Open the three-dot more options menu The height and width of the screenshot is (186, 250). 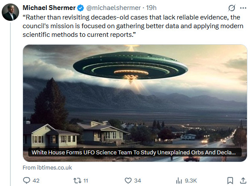(x=243, y=8)
